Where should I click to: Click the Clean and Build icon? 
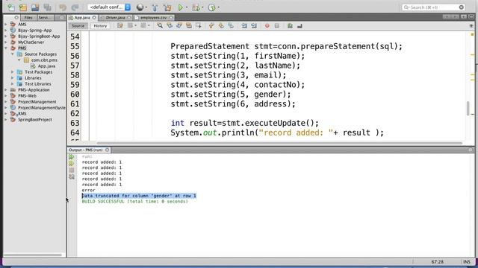click(x=167, y=7)
